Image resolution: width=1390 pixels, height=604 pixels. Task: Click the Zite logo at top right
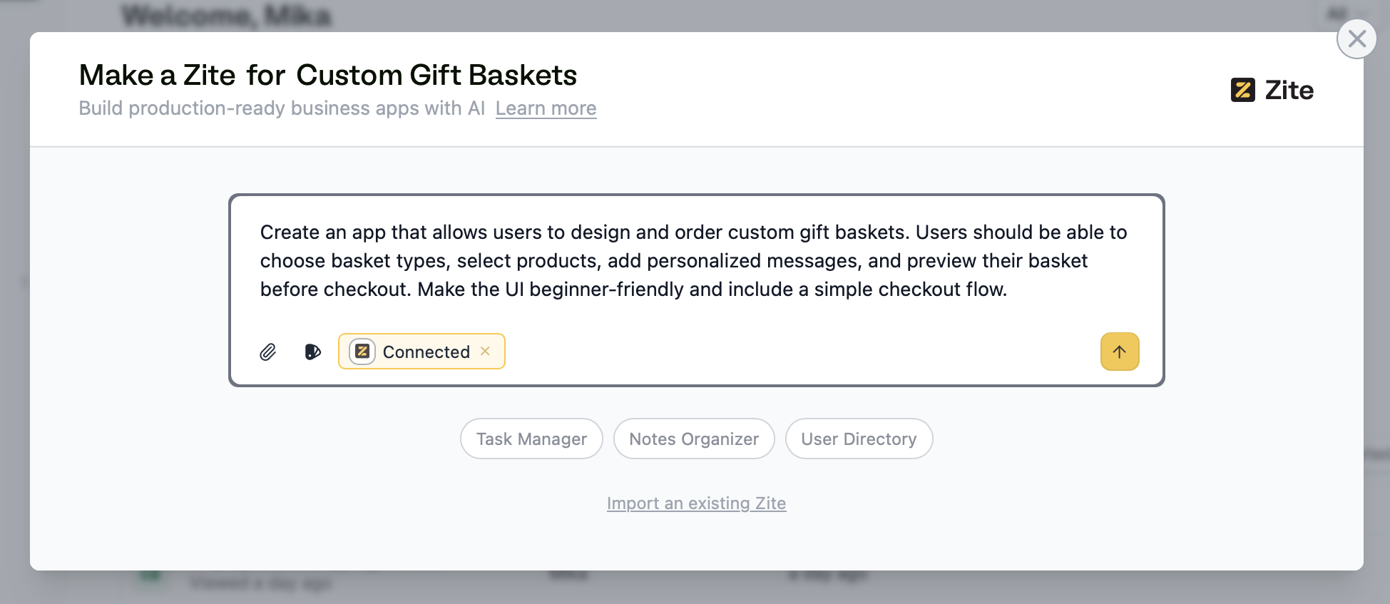pyautogui.click(x=1272, y=91)
